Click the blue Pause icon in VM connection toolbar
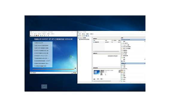Screen dimensions: 170x107 coord(40,36)
